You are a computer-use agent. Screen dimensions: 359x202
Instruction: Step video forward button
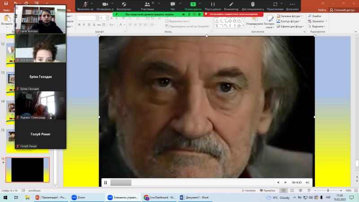point(285,183)
